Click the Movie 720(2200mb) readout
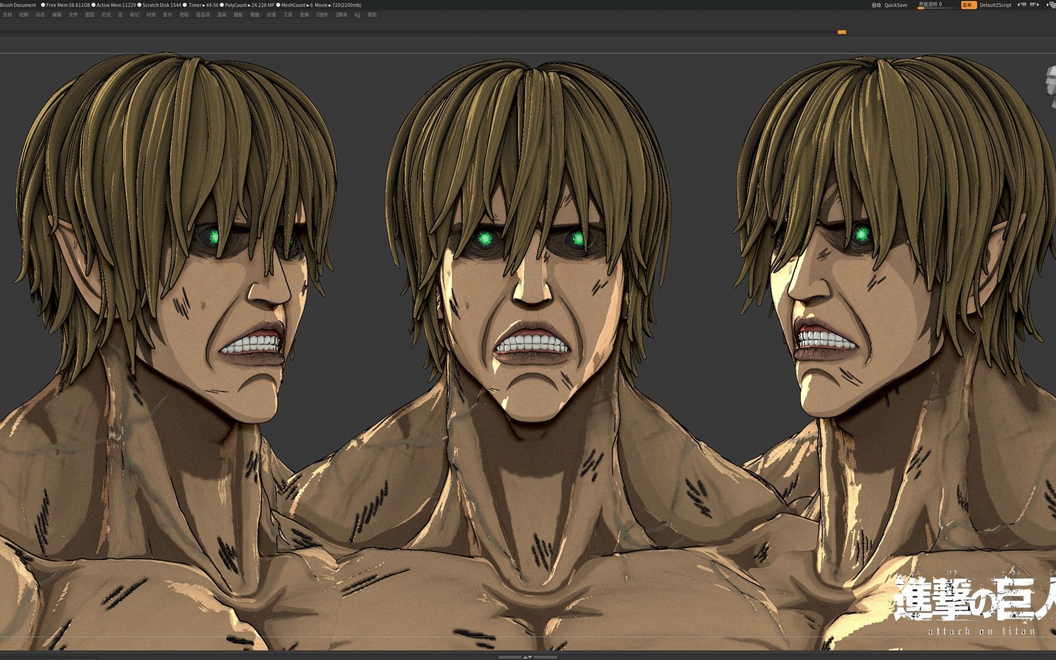This screenshot has height=660, width=1056. [x=337, y=5]
